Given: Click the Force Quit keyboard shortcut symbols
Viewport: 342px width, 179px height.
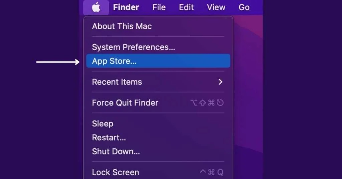Looking at the screenshot, I should (x=207, y=103).
